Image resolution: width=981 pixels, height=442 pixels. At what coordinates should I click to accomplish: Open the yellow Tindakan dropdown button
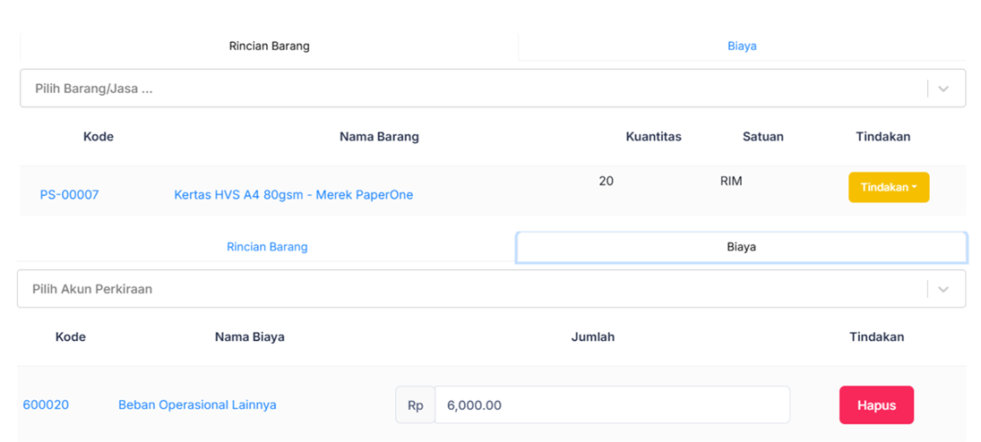(x=888, y=187)
